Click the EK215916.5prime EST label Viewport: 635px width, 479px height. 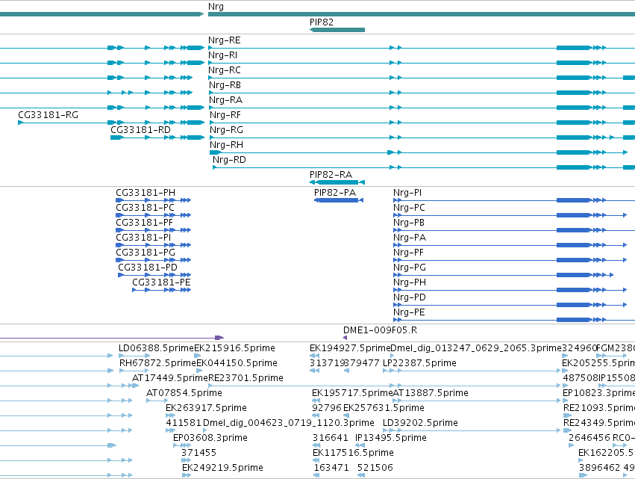click(235, 348)
